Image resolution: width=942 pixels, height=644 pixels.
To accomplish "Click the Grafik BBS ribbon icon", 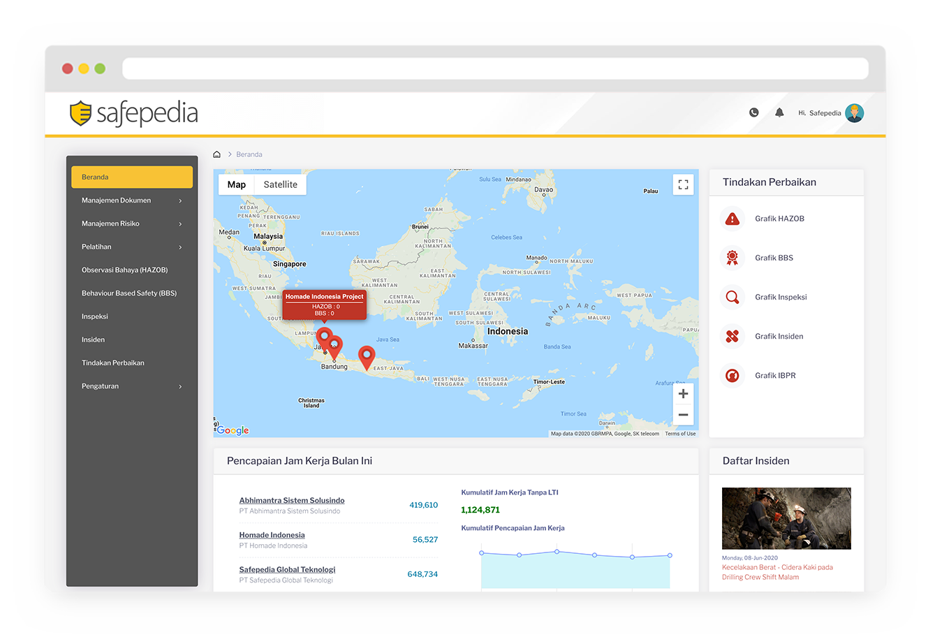I will 733,258.
